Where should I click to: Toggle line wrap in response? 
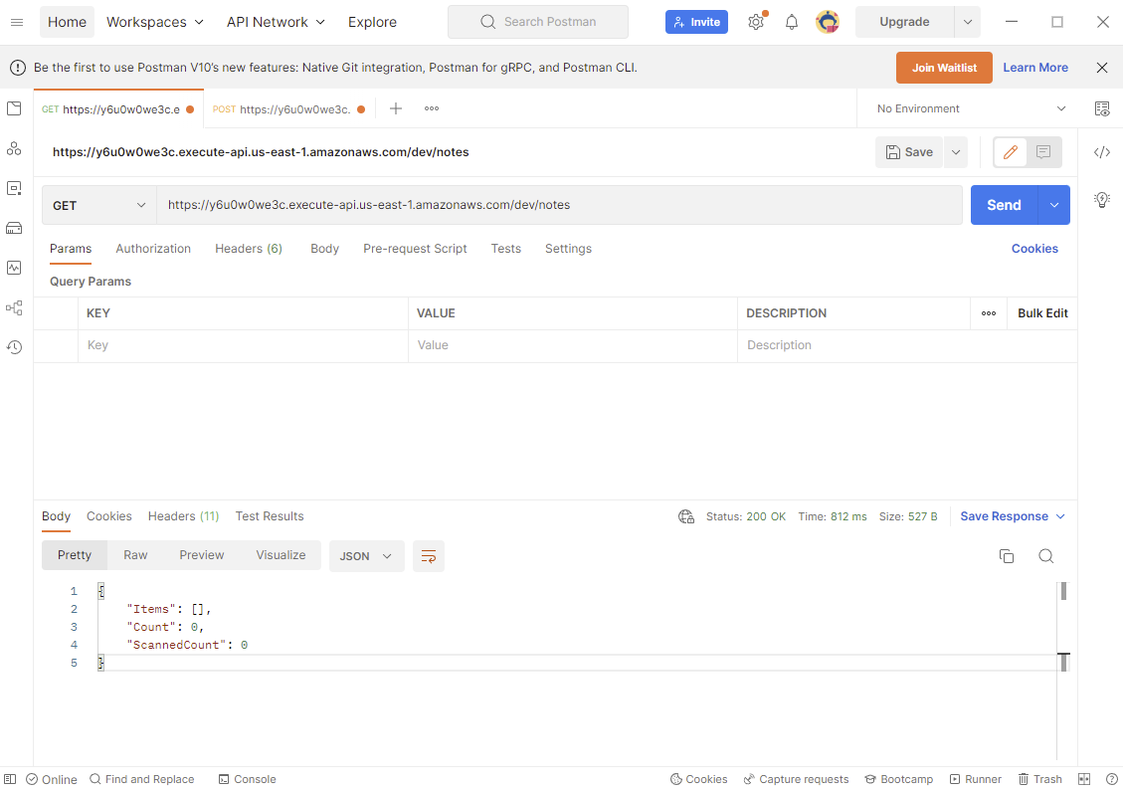[x=429, y=556]
